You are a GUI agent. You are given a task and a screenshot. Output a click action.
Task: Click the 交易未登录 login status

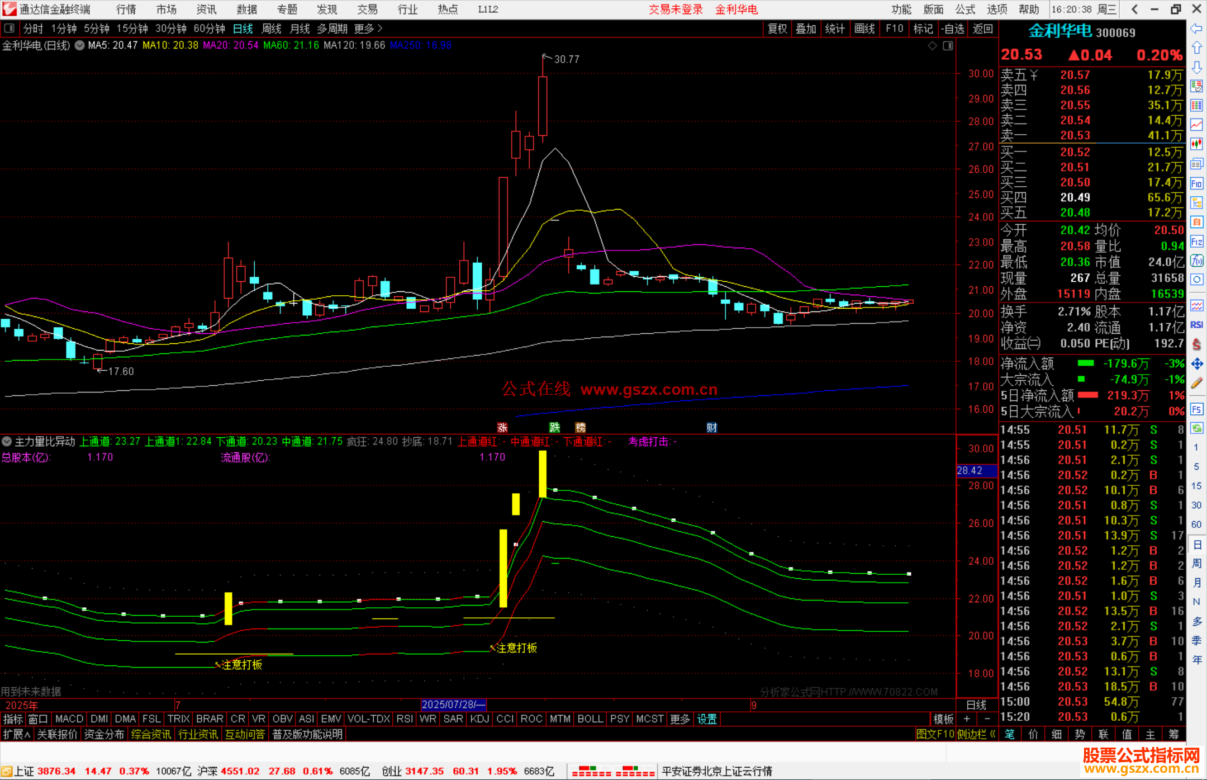pos(676,9)
